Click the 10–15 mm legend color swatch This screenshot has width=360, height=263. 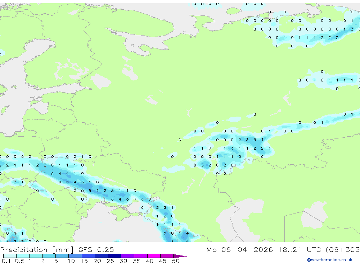(x=75, y=256)
